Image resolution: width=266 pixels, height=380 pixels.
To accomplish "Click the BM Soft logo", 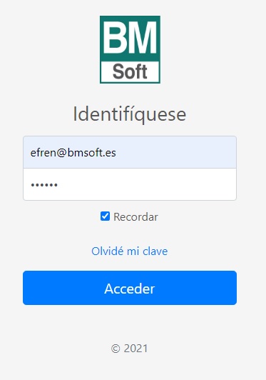I will tap(130, 49).
